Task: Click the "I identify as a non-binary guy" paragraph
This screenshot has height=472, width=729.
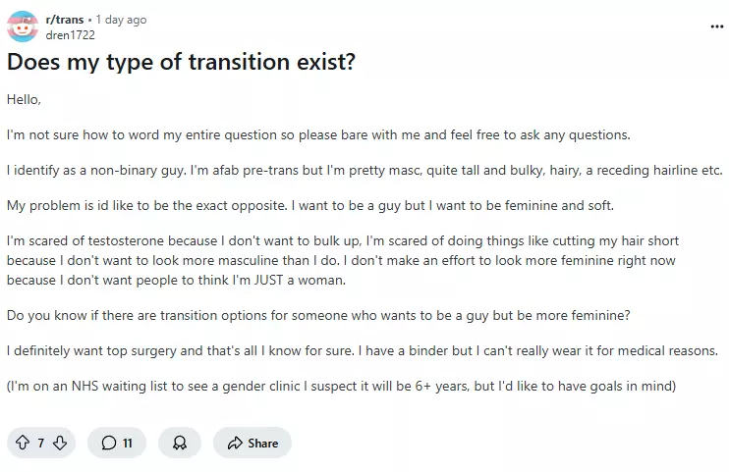Action: coord(364,170)
